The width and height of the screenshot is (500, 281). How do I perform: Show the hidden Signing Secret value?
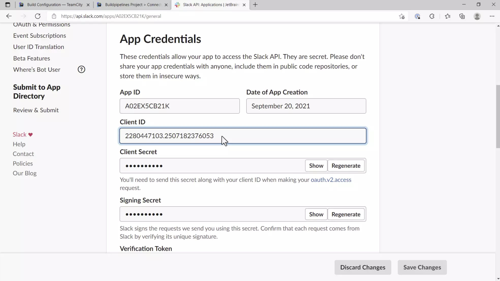click(x=316, y=214)
